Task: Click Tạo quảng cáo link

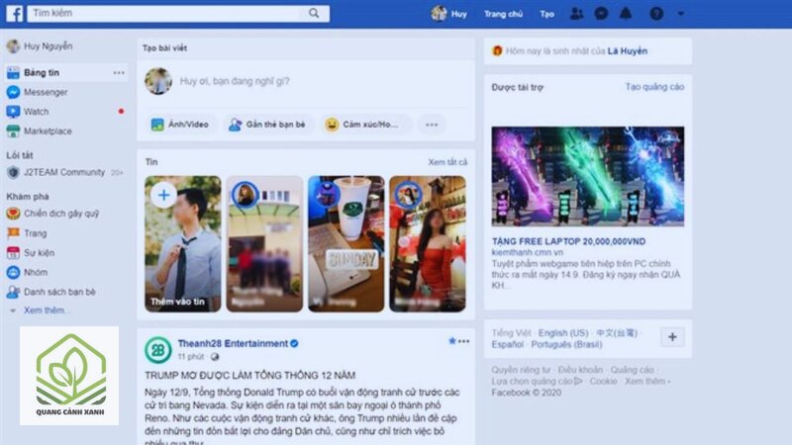Action: 654,87
